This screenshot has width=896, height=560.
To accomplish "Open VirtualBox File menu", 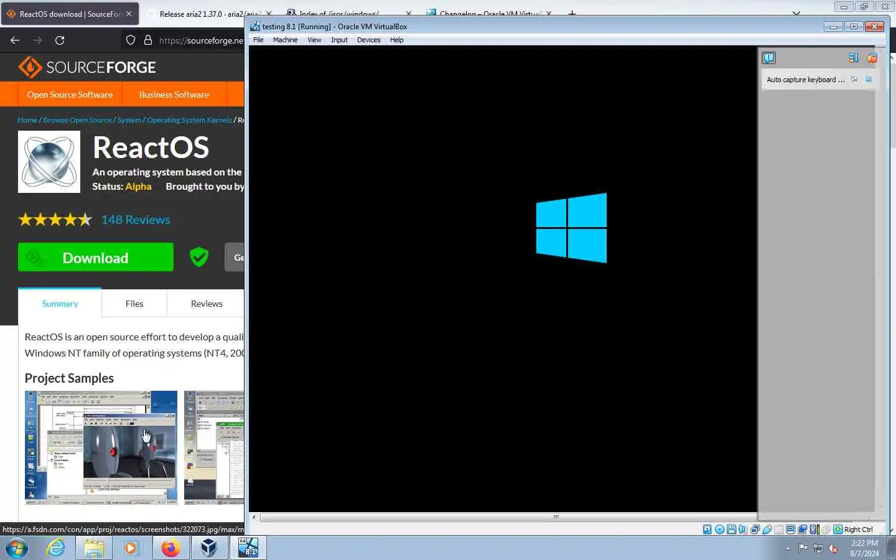I will point(258,40).
